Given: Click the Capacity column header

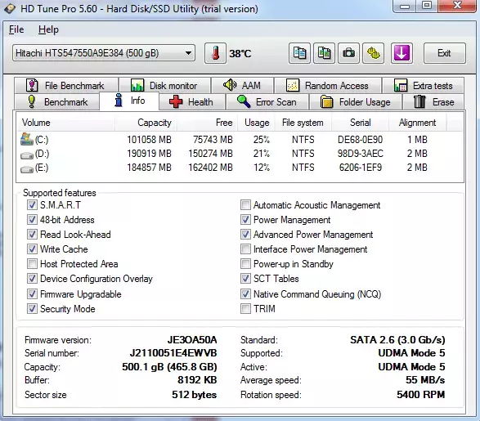Looking at the screenshot, I should [146, 123].
